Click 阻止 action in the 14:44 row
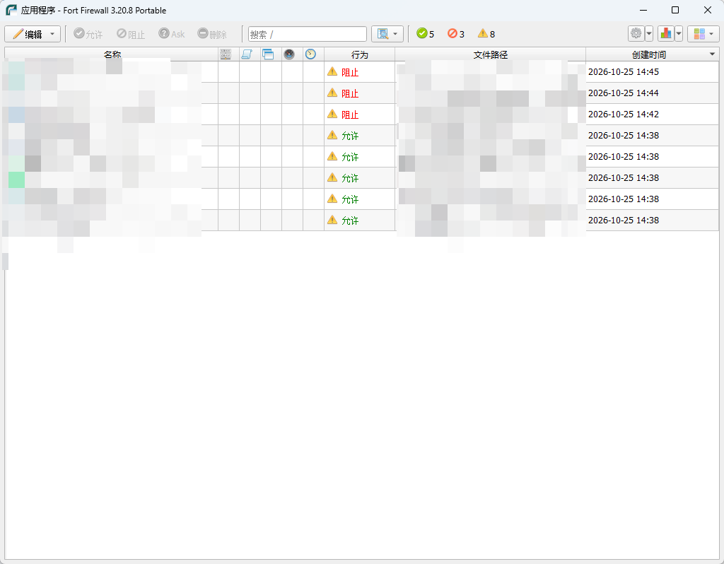This screenshot has width=724, height=564. [350, 94]
